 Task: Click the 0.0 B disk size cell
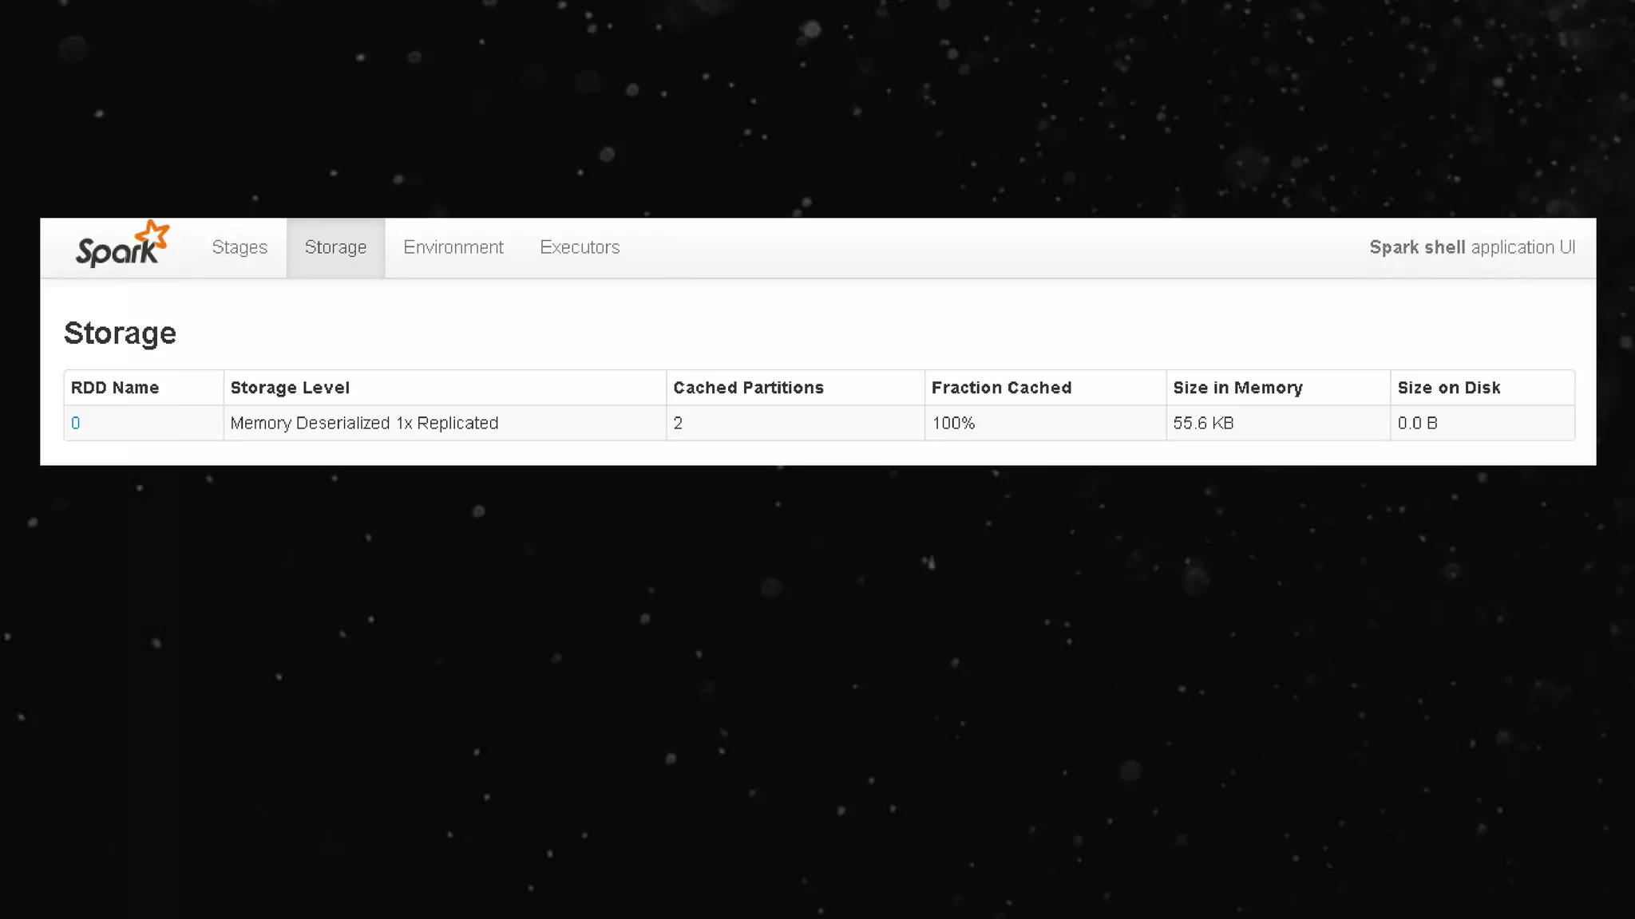(1417, 424)
